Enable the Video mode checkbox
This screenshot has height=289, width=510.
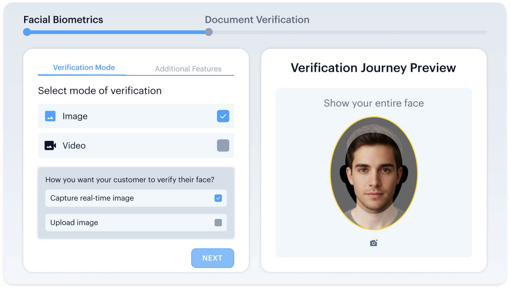[x=223, y=145]
